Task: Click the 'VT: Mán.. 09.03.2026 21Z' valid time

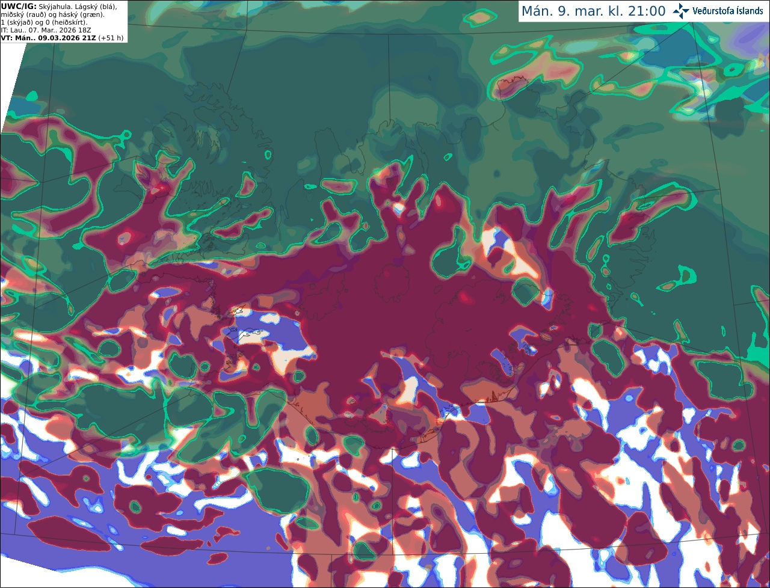Action: point(49,37)
